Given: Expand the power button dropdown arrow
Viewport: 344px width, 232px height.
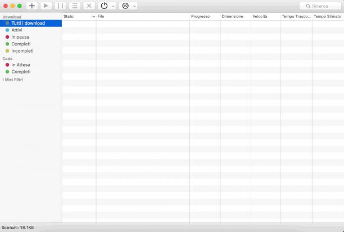Looking at the screenshot, I should [x=113, y=6].
